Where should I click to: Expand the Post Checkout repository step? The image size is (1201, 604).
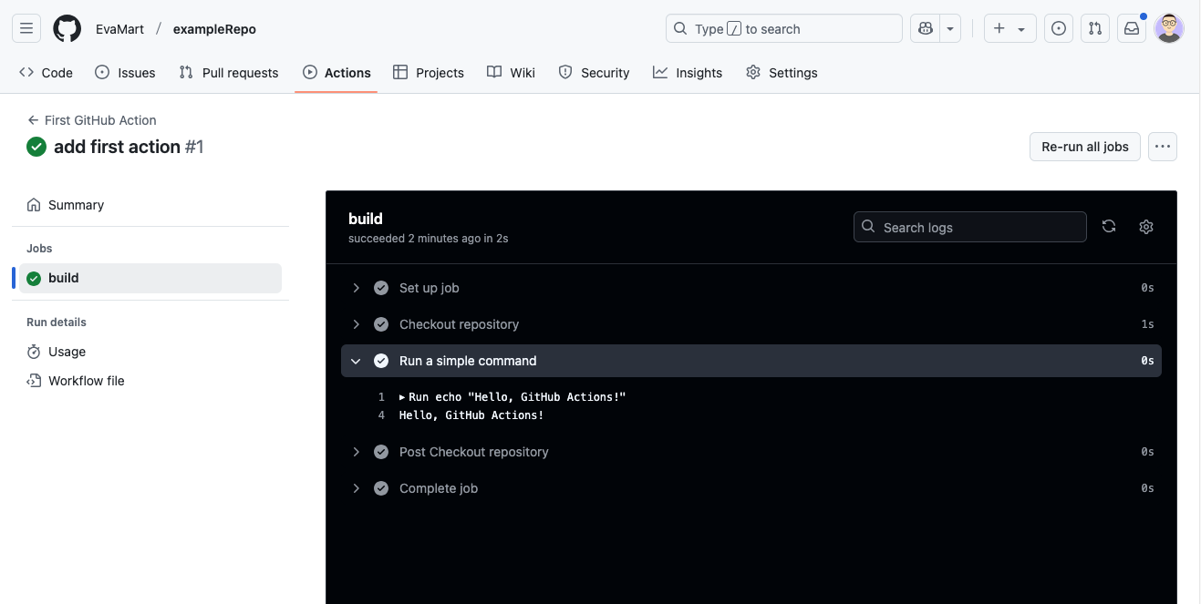[356, 451]
